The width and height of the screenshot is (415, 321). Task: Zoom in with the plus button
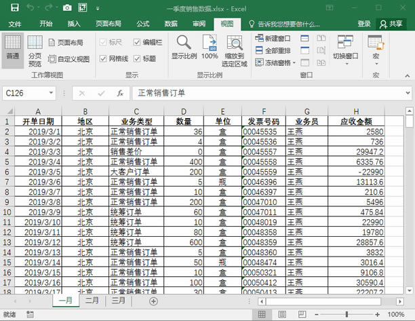pos(378,314)
